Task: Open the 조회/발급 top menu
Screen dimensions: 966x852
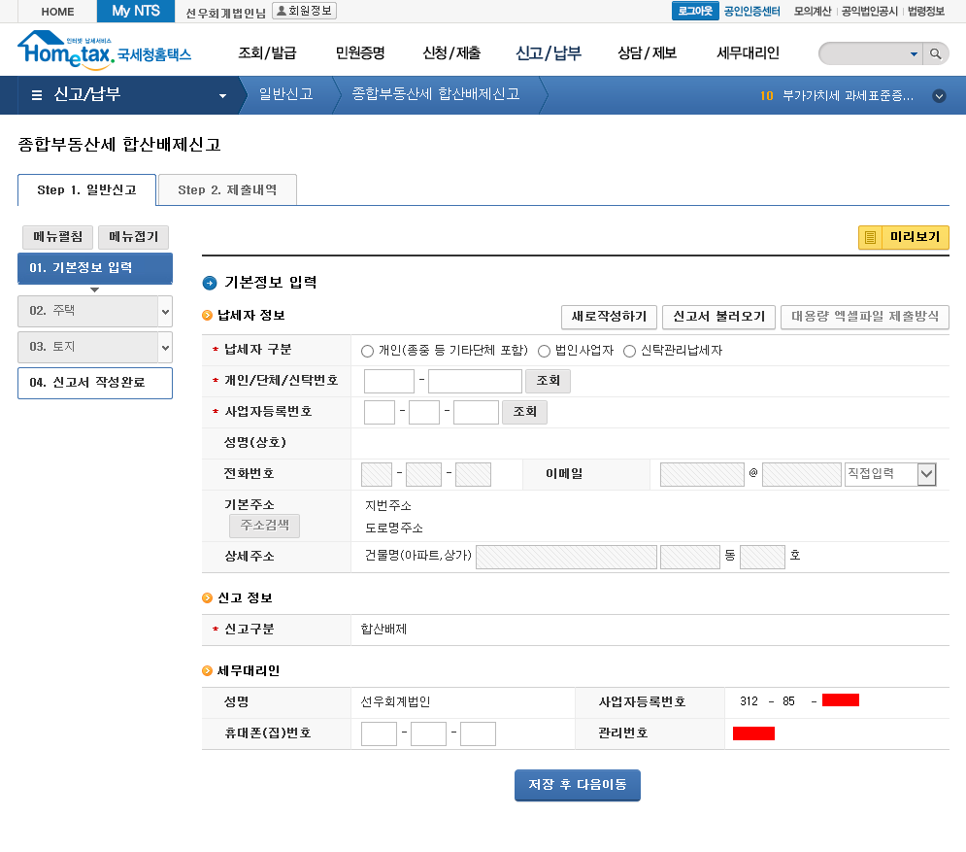Action: click(x=267, y=53)
